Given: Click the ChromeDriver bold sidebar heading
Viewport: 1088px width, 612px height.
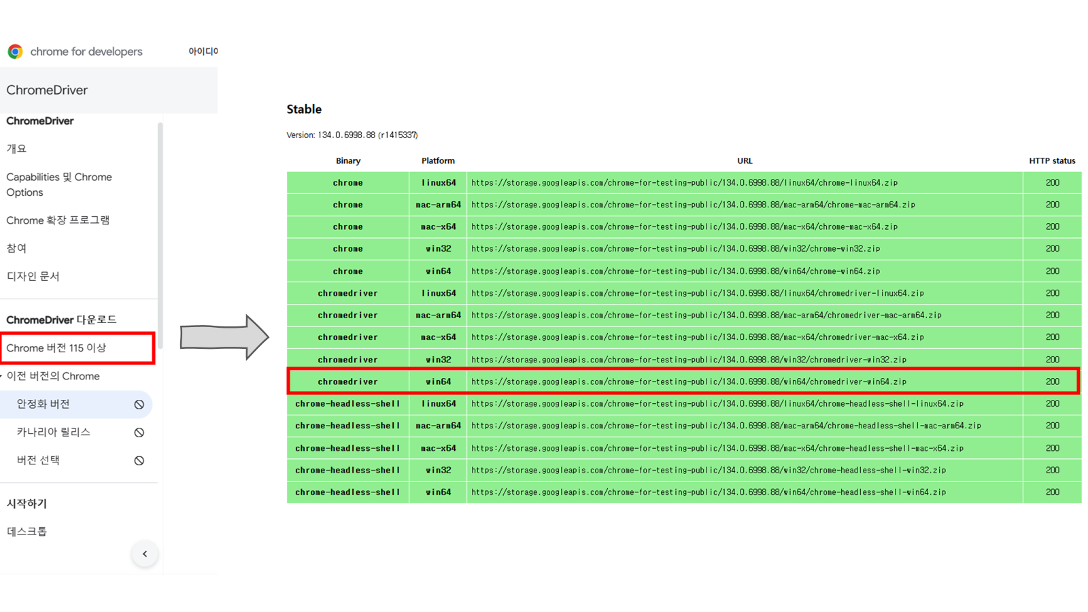Looking at the screenshot, I should [x=40, y=121].
